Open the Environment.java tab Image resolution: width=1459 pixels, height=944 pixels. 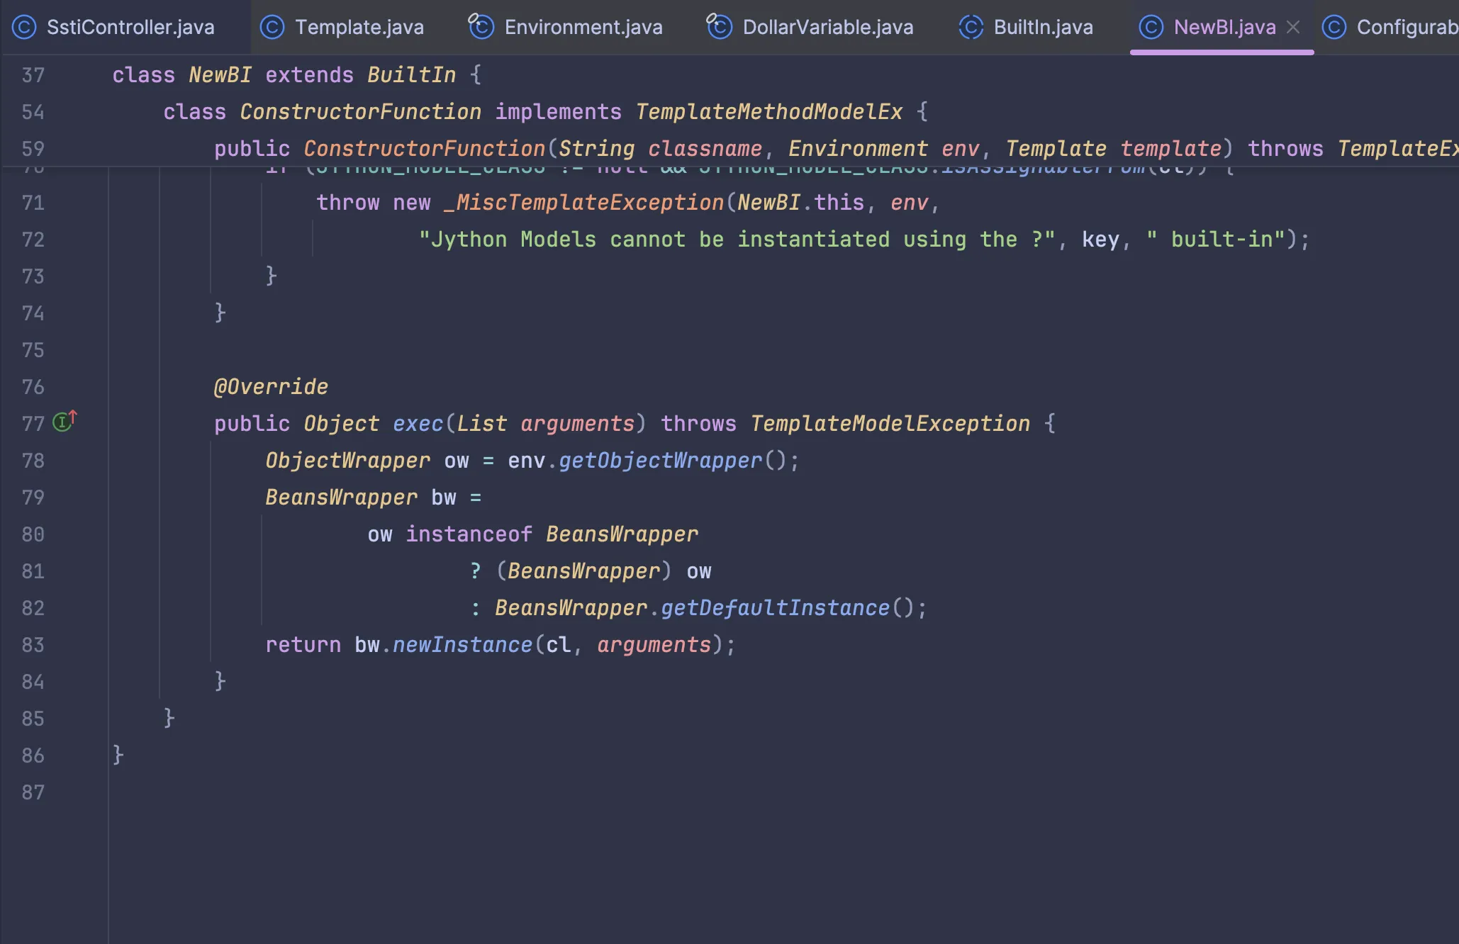(x=566, y=27)
